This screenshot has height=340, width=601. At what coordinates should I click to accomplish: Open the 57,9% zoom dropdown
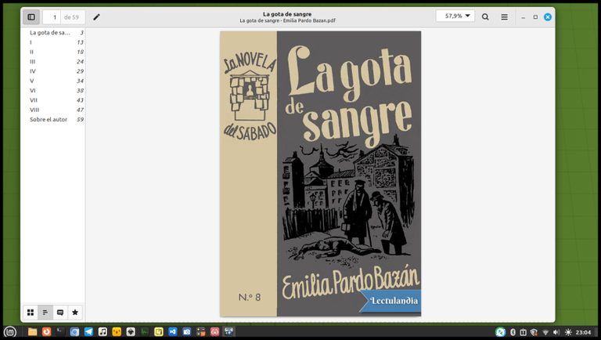point(455,16)
